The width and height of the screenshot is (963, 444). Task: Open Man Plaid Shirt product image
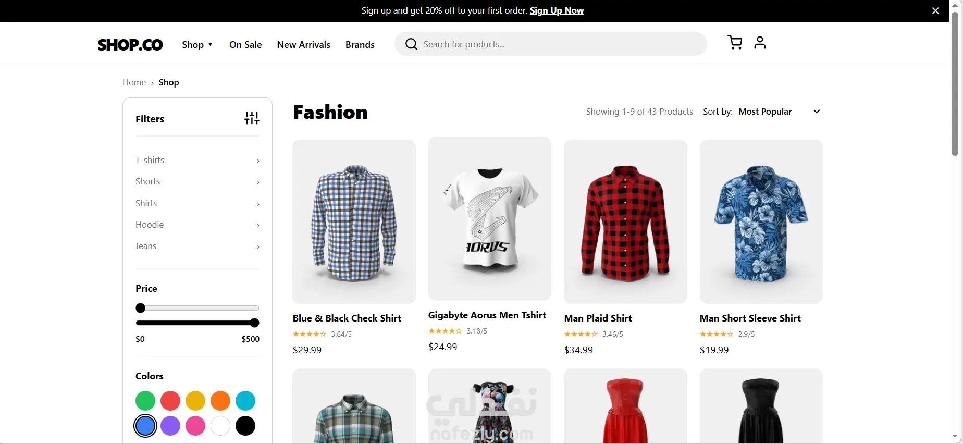(x=626, y=221)
